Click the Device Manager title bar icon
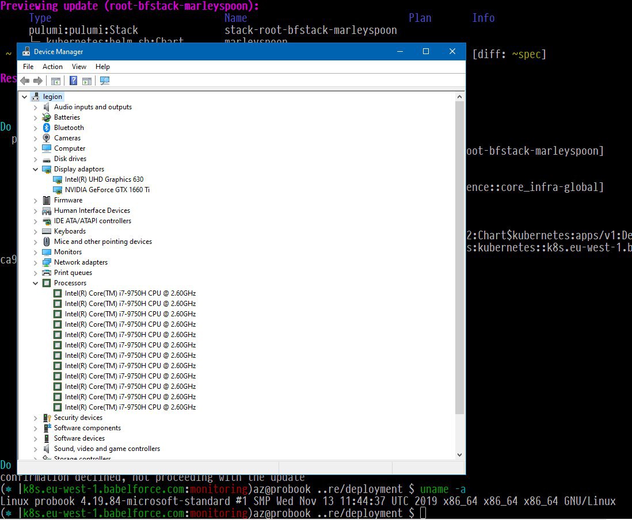Screen dimensions: 632x520 tap(26, 52)
